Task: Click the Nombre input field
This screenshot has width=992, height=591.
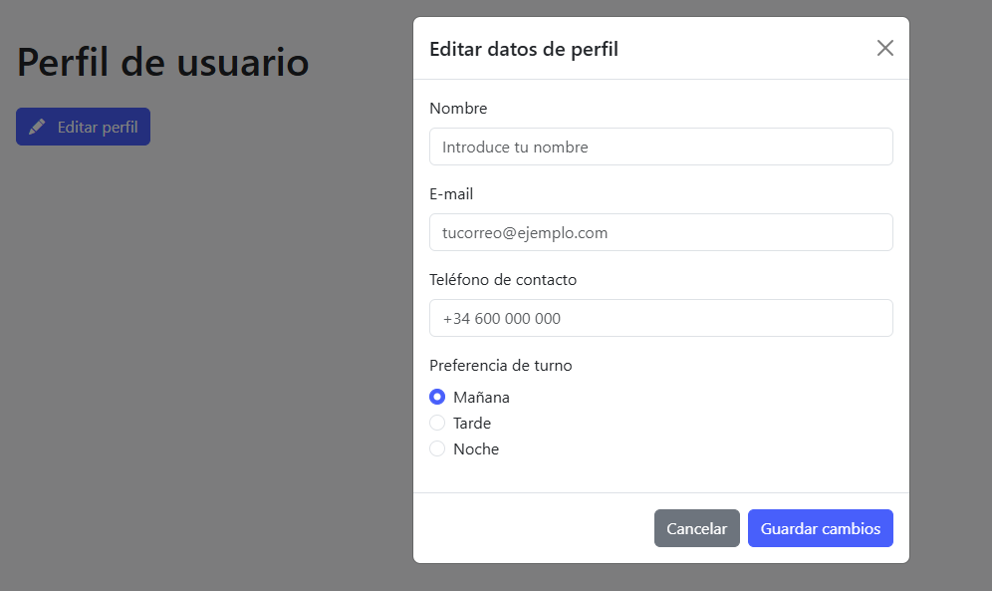Action: [660, 147]
